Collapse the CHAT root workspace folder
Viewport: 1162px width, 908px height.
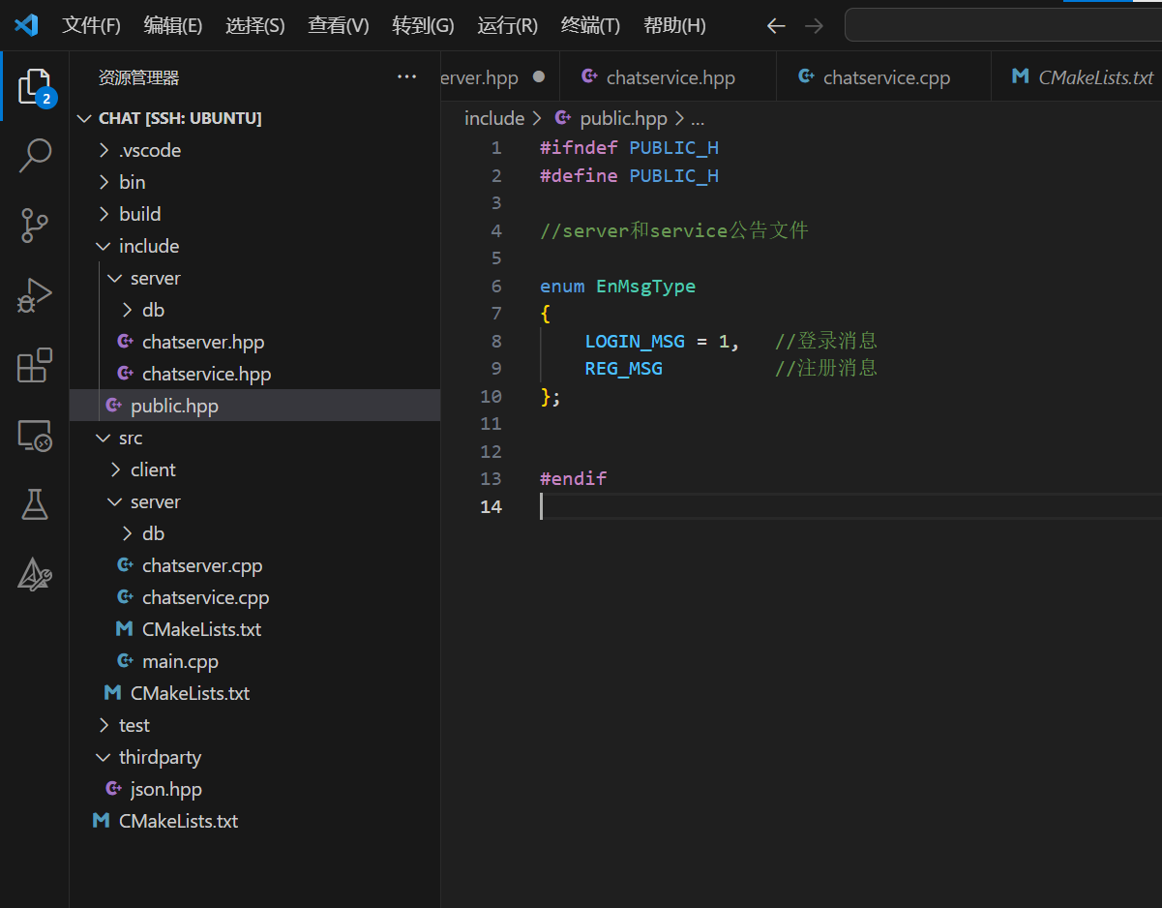pos(179,118)
